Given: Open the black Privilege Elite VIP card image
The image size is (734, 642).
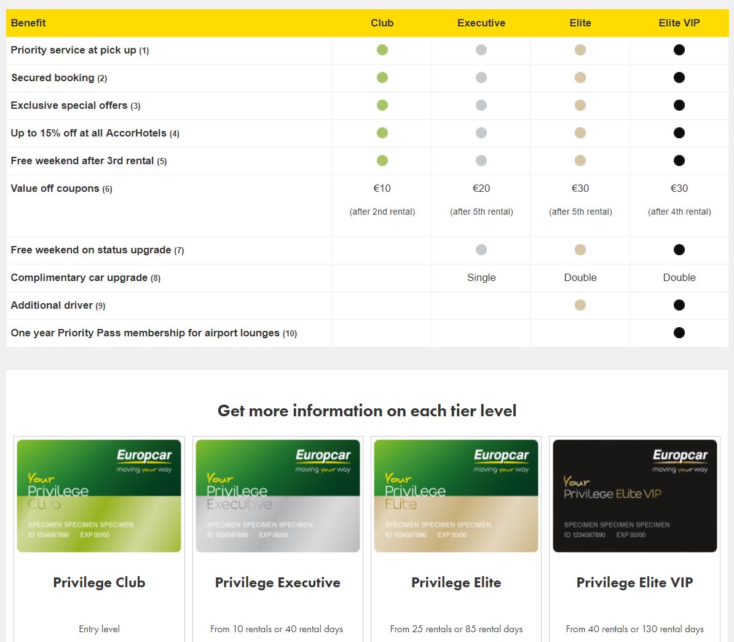Looking at the screenshot, I should pyautogui.click(x=635, y=496).
